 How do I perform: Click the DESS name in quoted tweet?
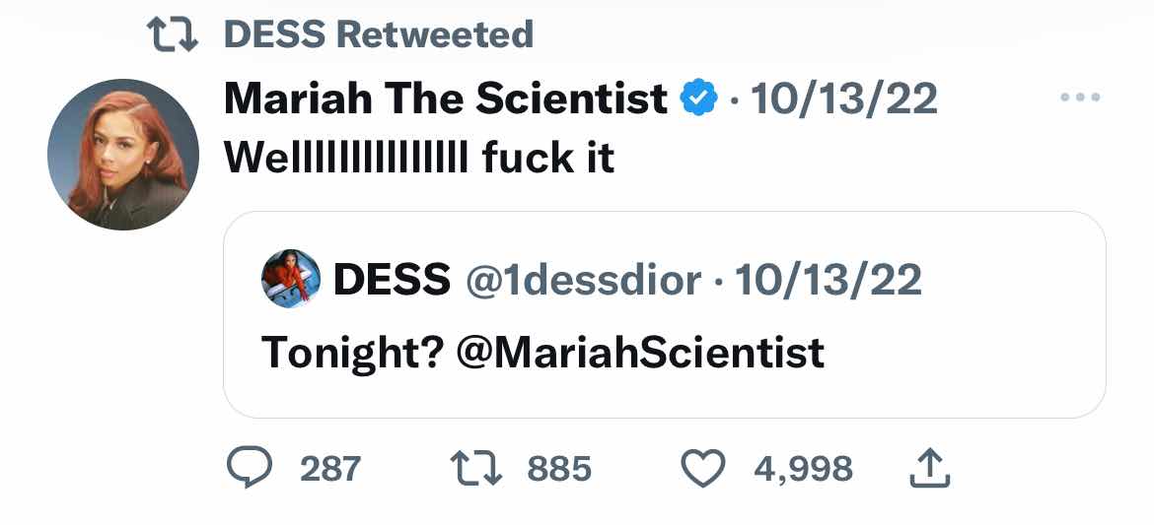392,281
